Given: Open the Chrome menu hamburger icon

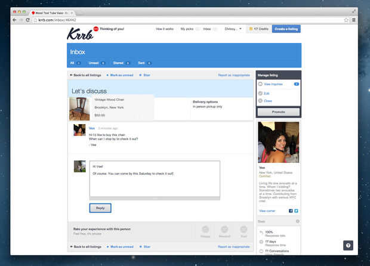Looking at the screenshot, I should point(354,20).
